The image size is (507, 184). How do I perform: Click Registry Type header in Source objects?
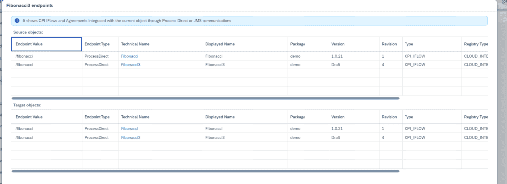pos(475,44)
